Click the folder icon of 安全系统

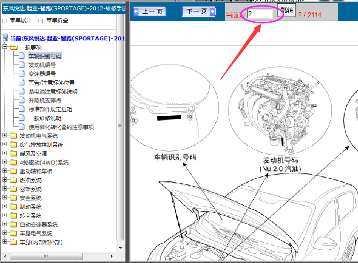coord(13,198)
